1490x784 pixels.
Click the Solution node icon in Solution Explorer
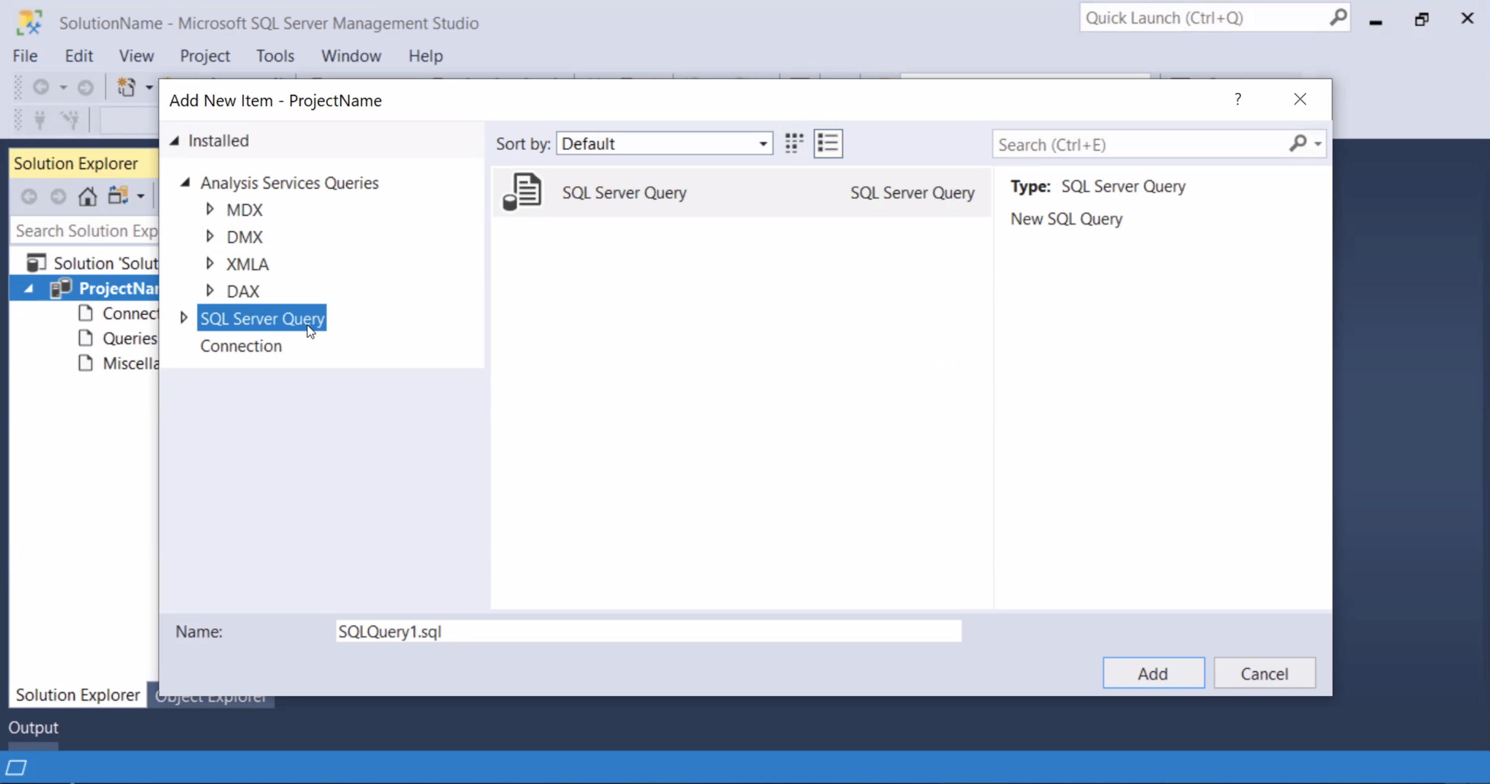[x=36, y=263]
